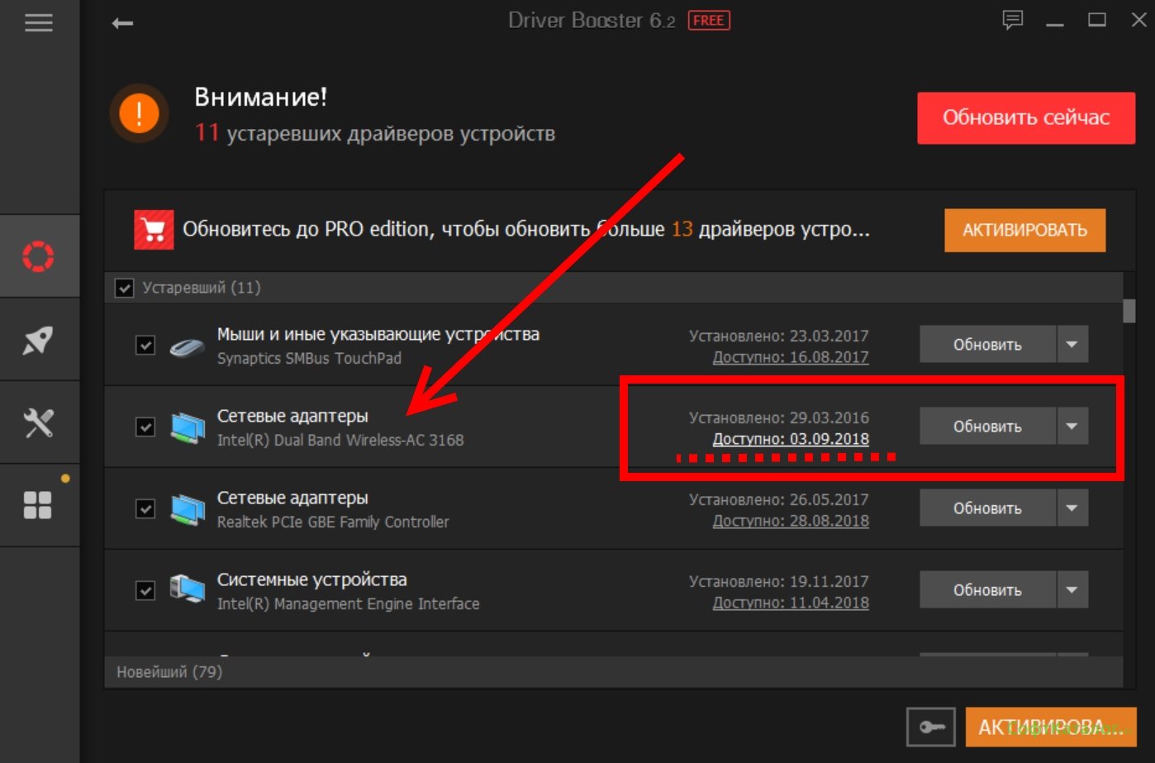Open the Scan section in sidebar
Screen dimensions: 1155x763
click(x=38, y=256)
